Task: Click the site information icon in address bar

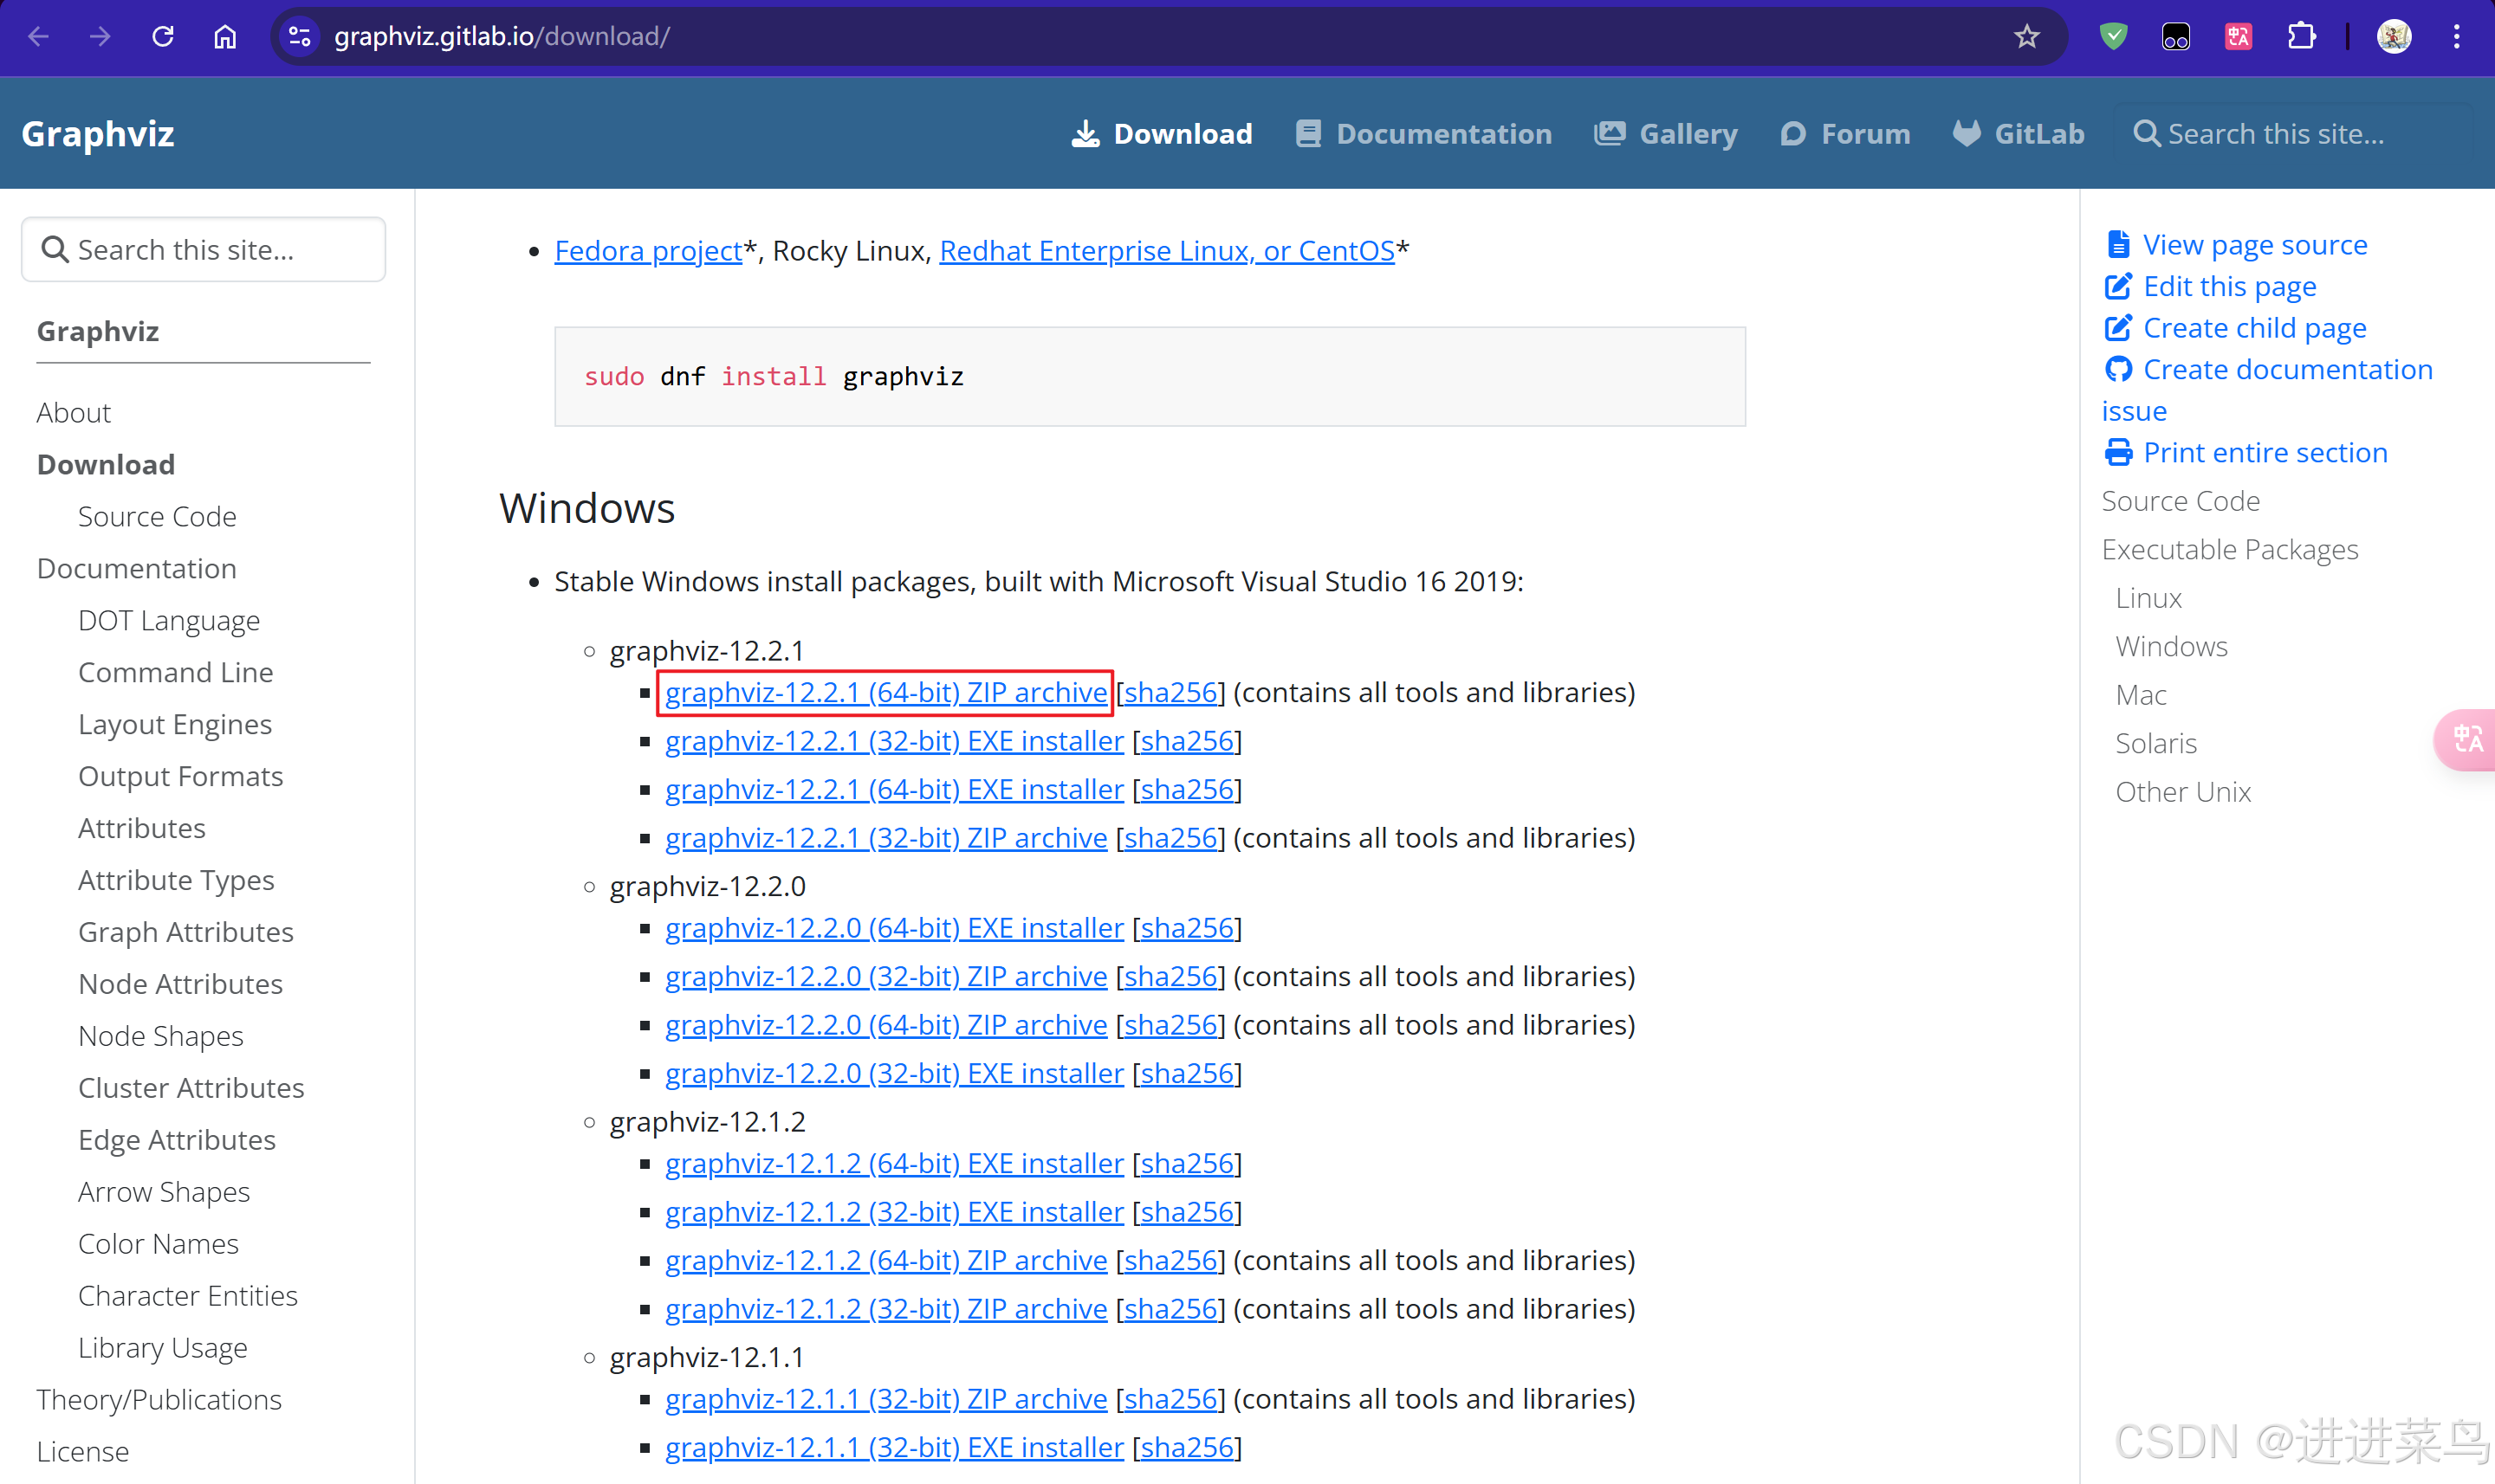Action: click(299, 37)
